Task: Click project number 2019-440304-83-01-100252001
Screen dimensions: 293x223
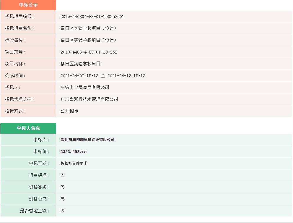Action: click(92, 17)
